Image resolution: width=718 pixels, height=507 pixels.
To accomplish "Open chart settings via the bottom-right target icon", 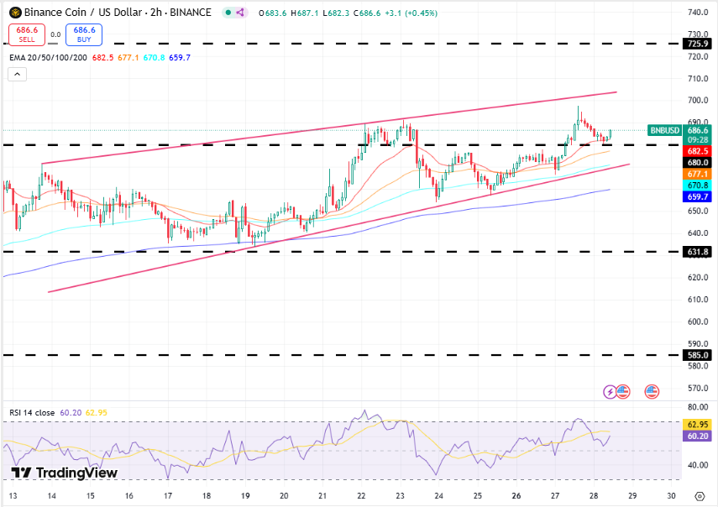I will [x=700, y=496].
